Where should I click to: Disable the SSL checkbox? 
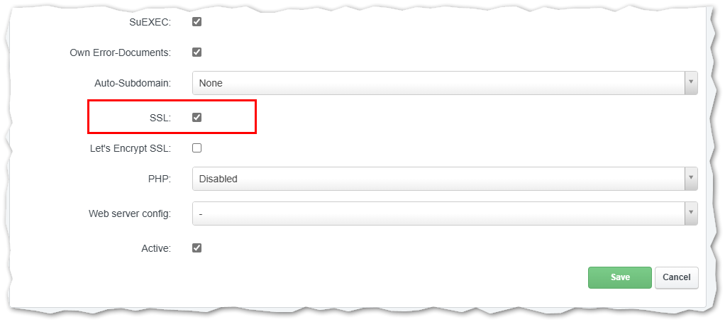[x=197, y=117]
